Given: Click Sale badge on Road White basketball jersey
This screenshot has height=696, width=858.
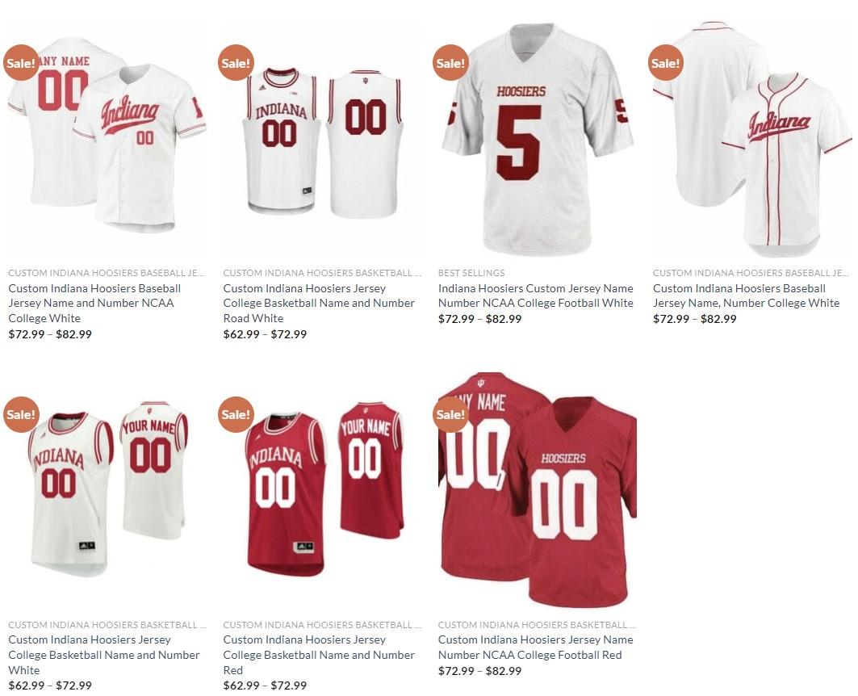Looking at the screenshot, I should (x=236, y=63).
